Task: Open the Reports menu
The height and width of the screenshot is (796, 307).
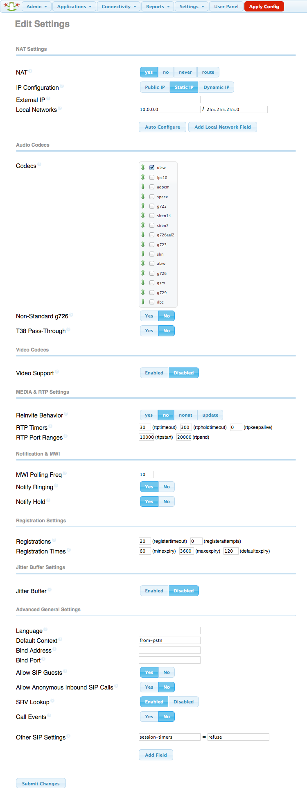Action: pyautogui.click(x=158, y=7)
